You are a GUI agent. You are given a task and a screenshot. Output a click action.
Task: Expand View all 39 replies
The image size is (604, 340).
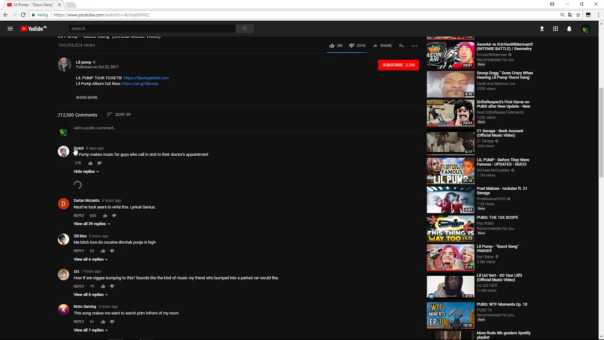(92, 224)
